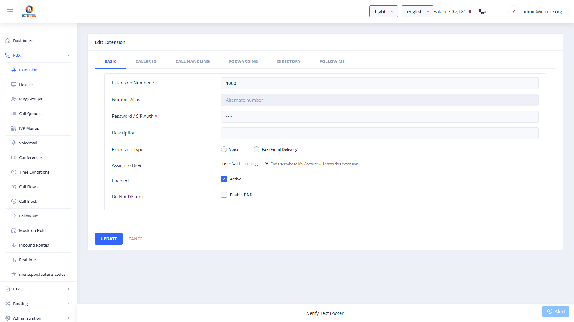Screen dimensions: 574x322
Task: Click the feature codes hash icon
Action: [14, 274]
